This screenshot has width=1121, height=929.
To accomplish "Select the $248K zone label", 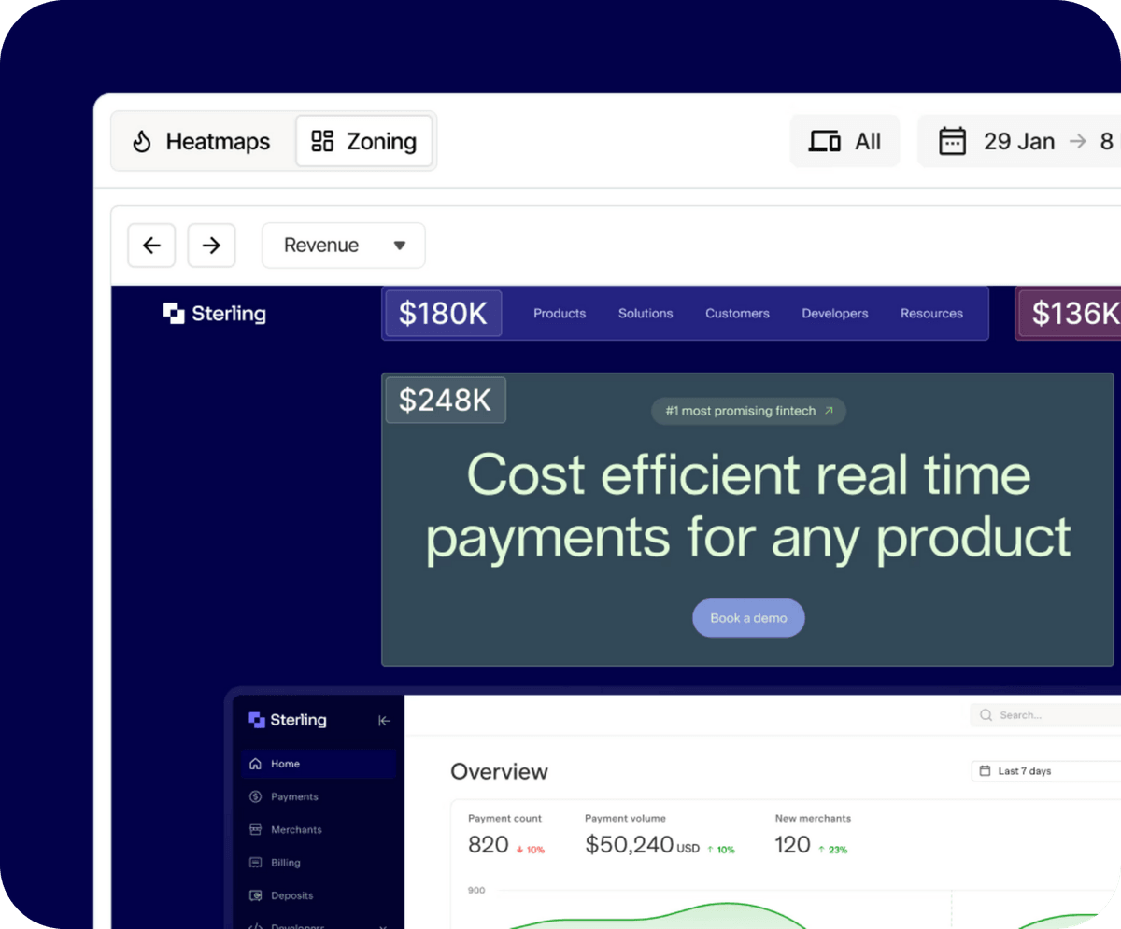I will [x=446, y=400].
